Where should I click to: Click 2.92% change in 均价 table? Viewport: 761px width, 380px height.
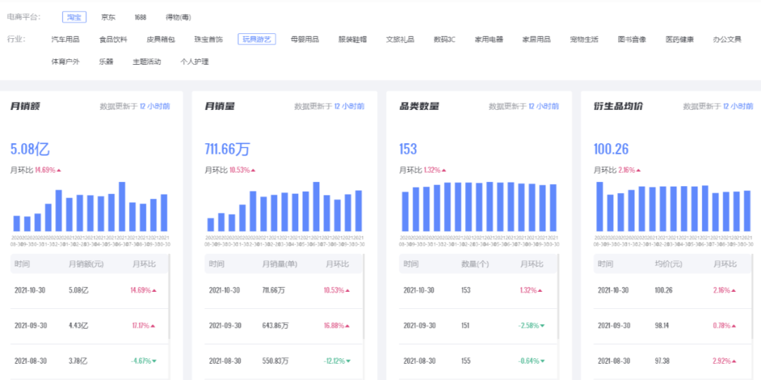click(724, 361)
